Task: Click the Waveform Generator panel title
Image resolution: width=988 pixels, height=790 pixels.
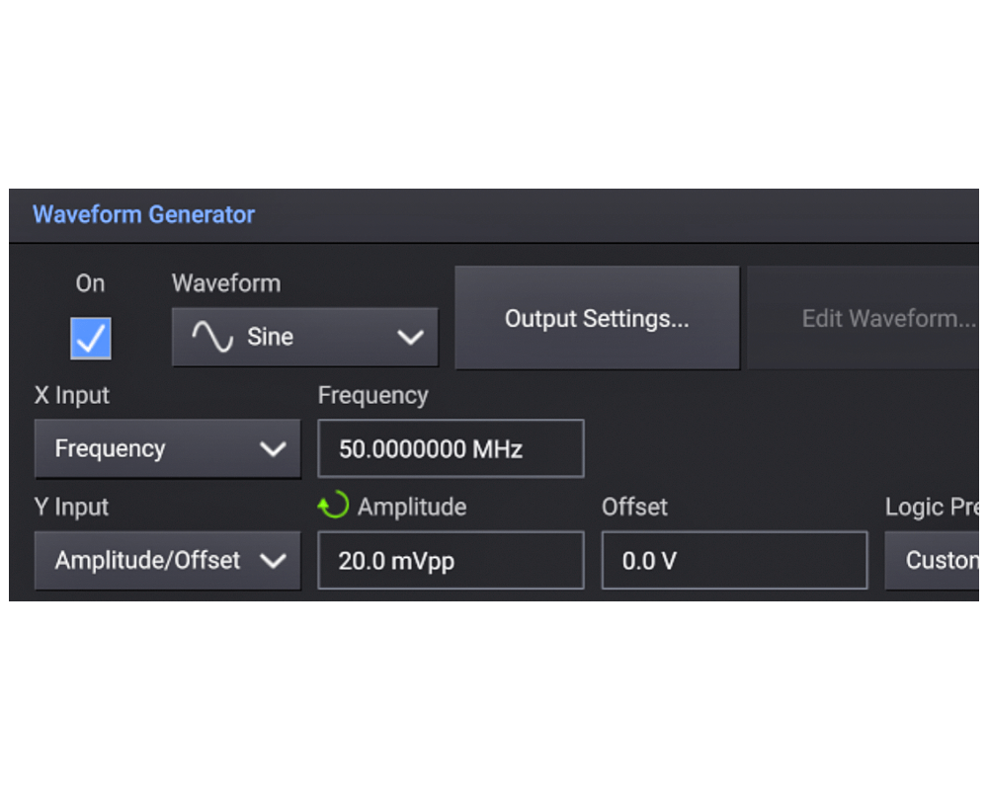Action: [144, 214]
